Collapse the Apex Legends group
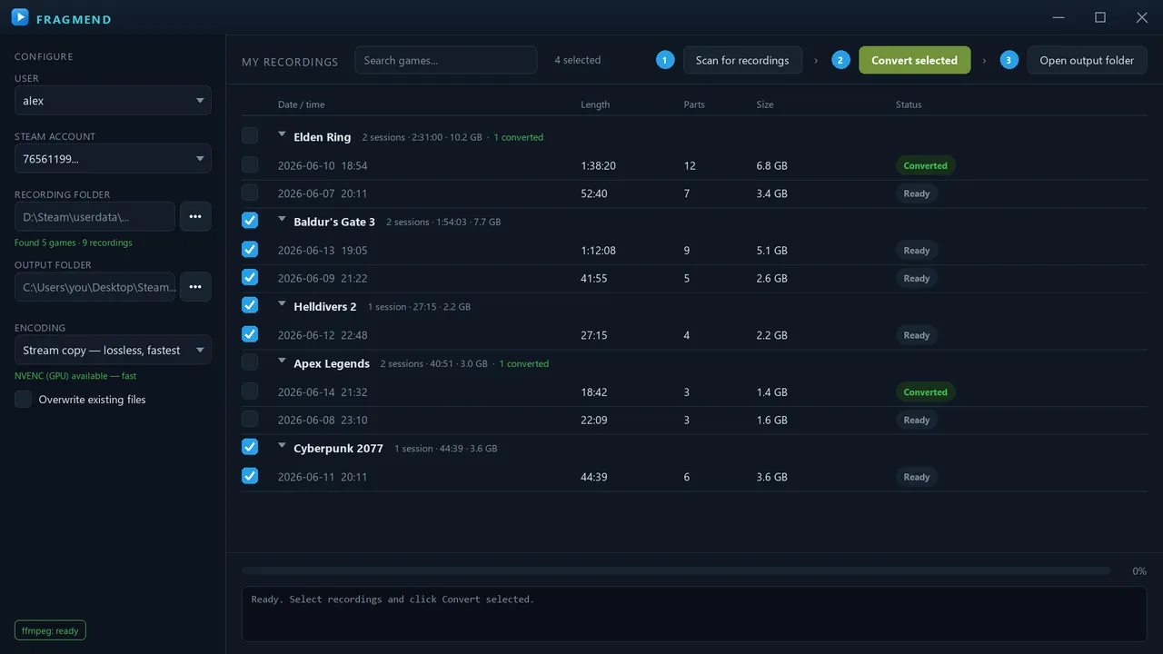Screen dimensions: 1163x654 tap(282, 362)
